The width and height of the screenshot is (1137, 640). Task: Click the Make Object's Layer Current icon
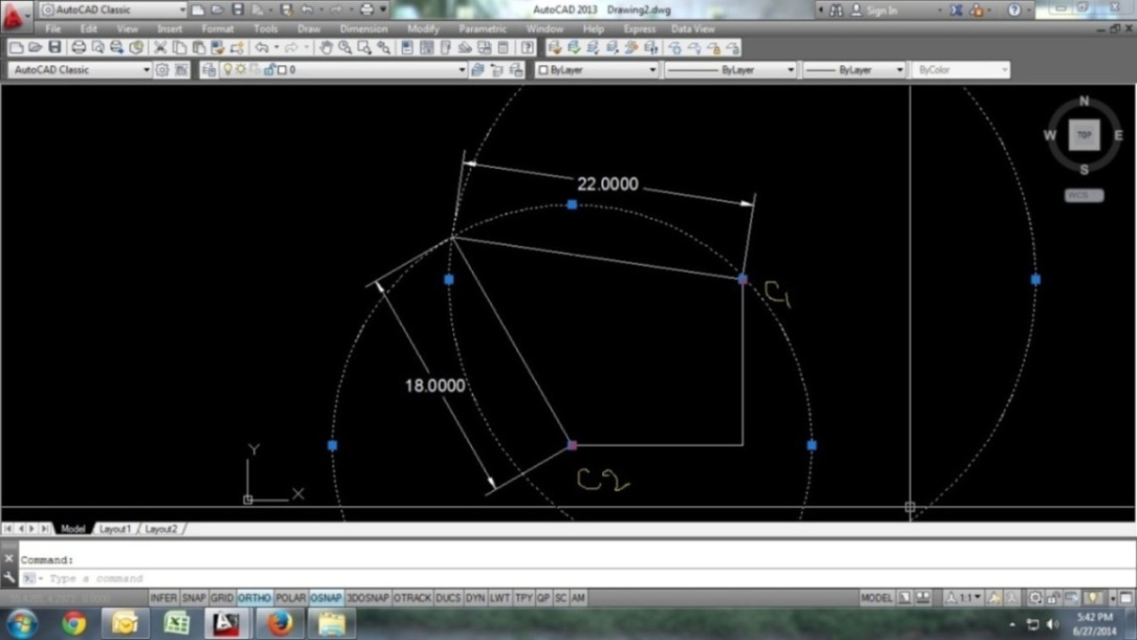click(477, 70)
